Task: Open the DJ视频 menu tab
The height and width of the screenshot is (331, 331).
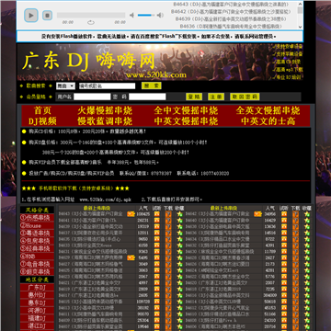Action: 42,121
